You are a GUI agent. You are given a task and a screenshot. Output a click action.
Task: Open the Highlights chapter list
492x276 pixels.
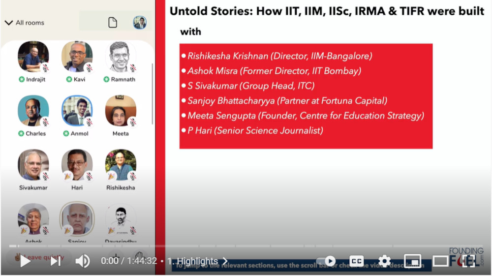coord(197,261)
